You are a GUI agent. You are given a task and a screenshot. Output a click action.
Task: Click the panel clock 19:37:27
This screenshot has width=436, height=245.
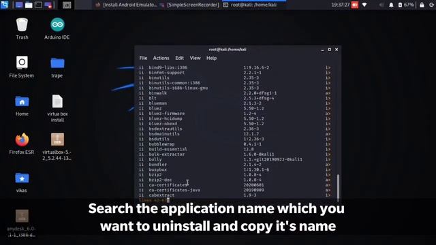coord(341,5)
